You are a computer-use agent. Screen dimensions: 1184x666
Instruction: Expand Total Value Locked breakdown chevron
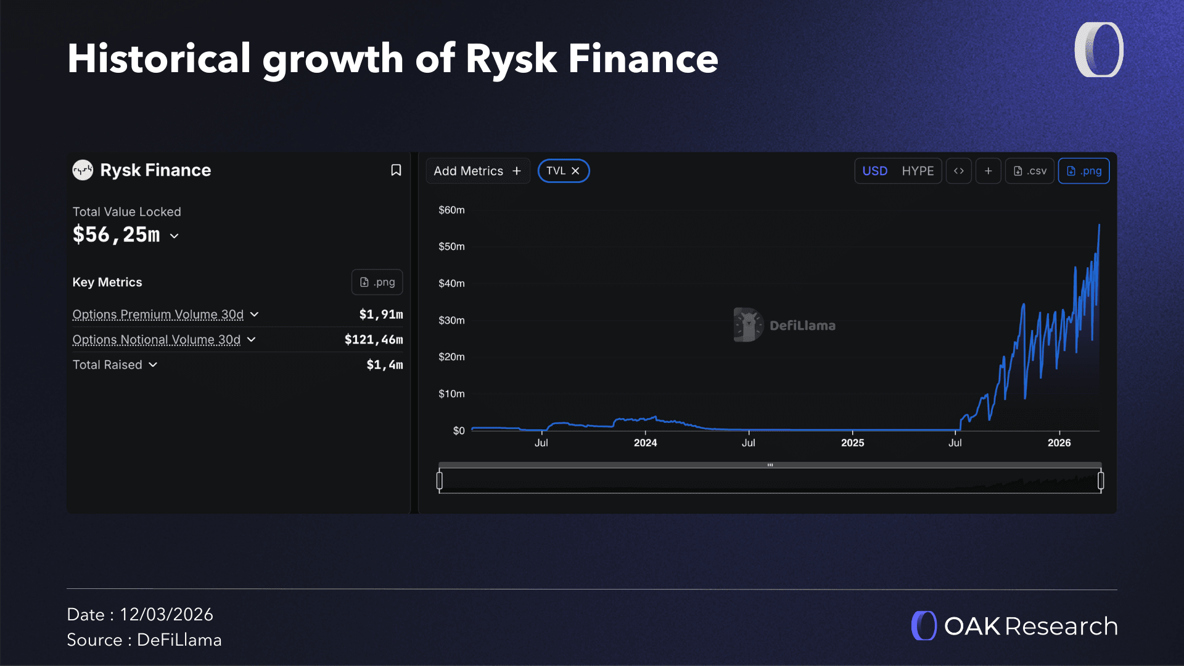(175, 236)
